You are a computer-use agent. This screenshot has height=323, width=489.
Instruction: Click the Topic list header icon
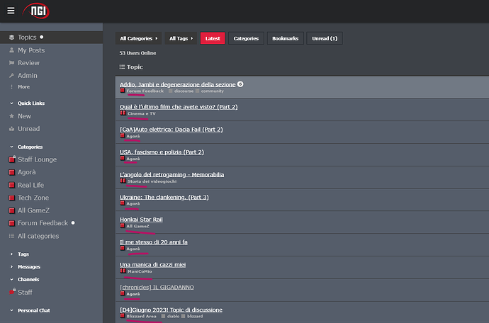coord(122,67)
